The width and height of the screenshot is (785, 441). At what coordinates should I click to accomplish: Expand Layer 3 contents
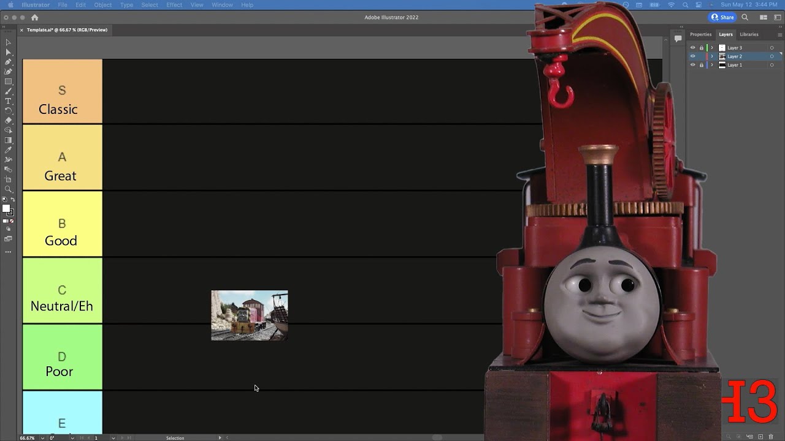point(712,48)
